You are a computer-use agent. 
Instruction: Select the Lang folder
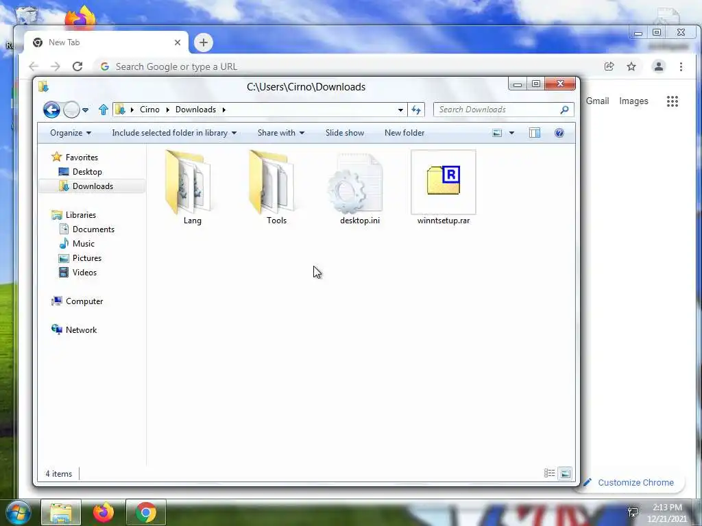[x=191, y=187]
